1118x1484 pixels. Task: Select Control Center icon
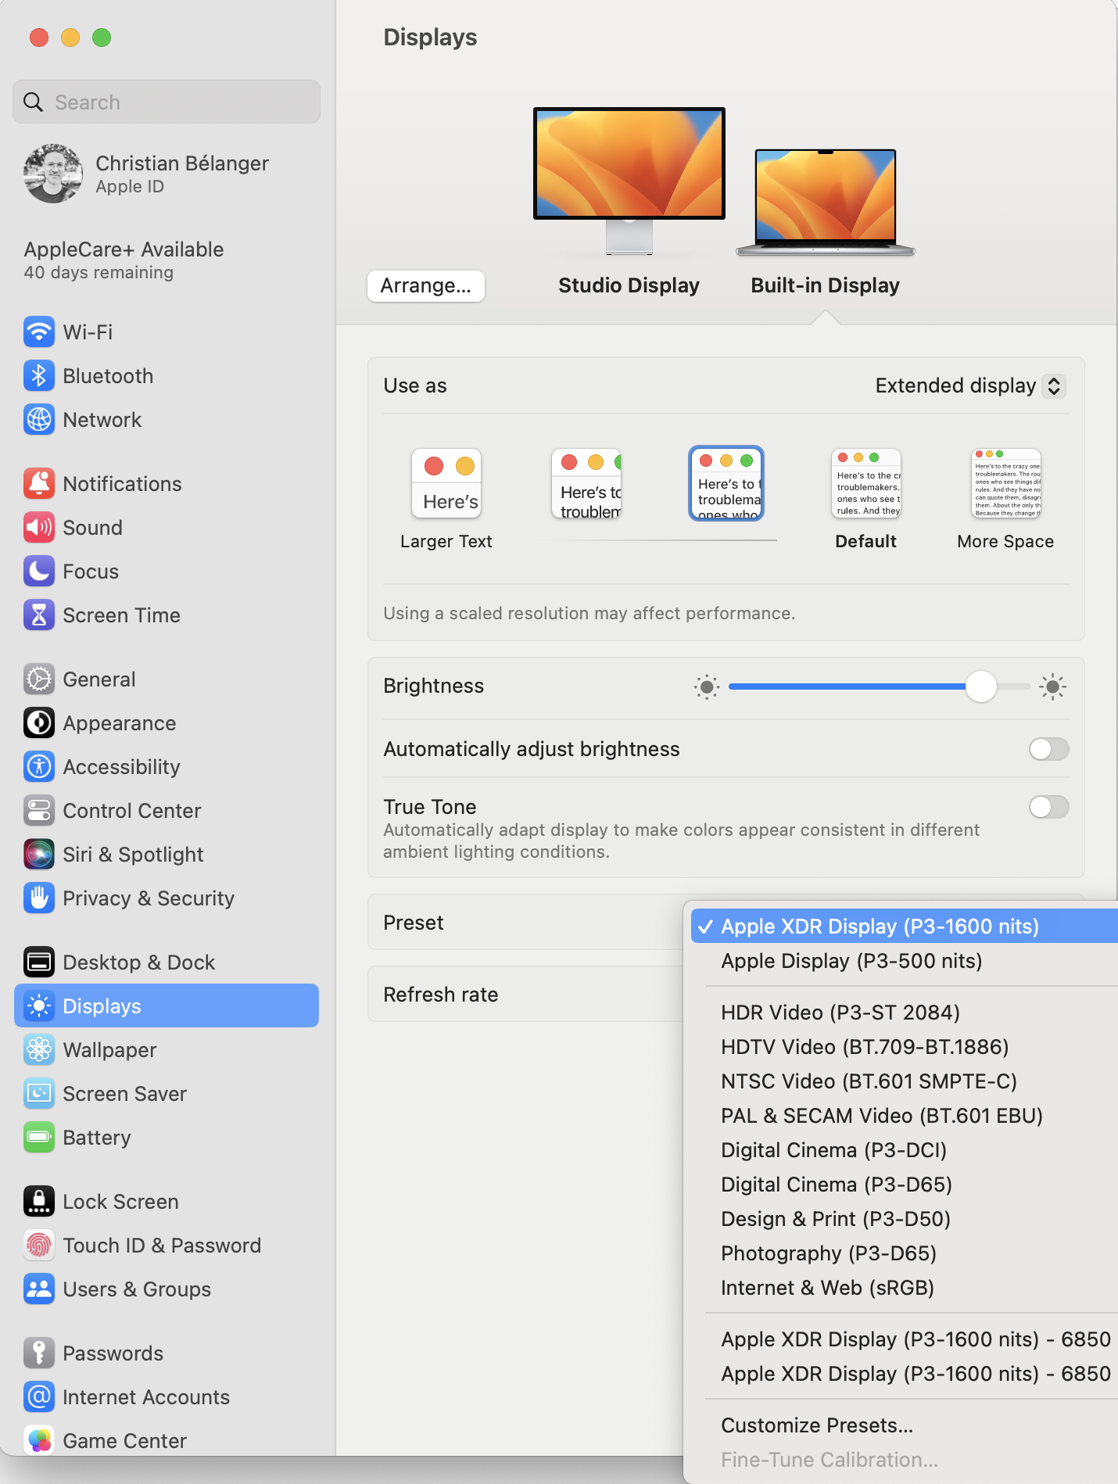click(39, 810)
